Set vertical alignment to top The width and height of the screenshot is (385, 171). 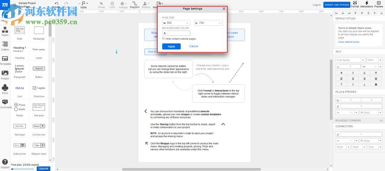[341, 84]
